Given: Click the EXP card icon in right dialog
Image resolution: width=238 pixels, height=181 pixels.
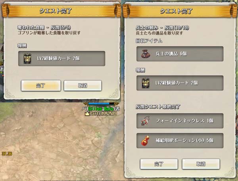Looking at the screenshot, I should [x=146, y=83].
